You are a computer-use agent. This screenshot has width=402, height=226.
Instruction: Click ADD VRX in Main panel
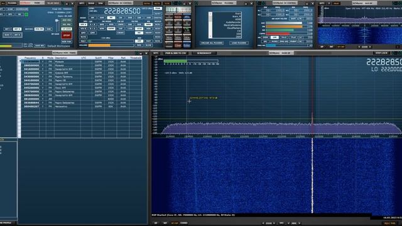(x=67, y=20)
